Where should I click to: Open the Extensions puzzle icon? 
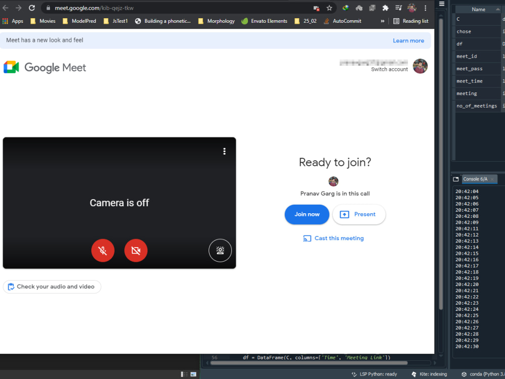tap(385, 8)
